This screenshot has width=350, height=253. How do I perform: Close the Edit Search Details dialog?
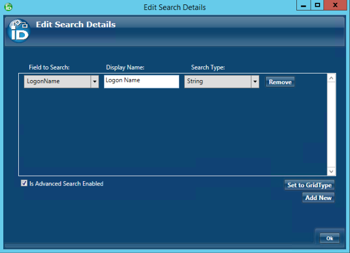337,5
